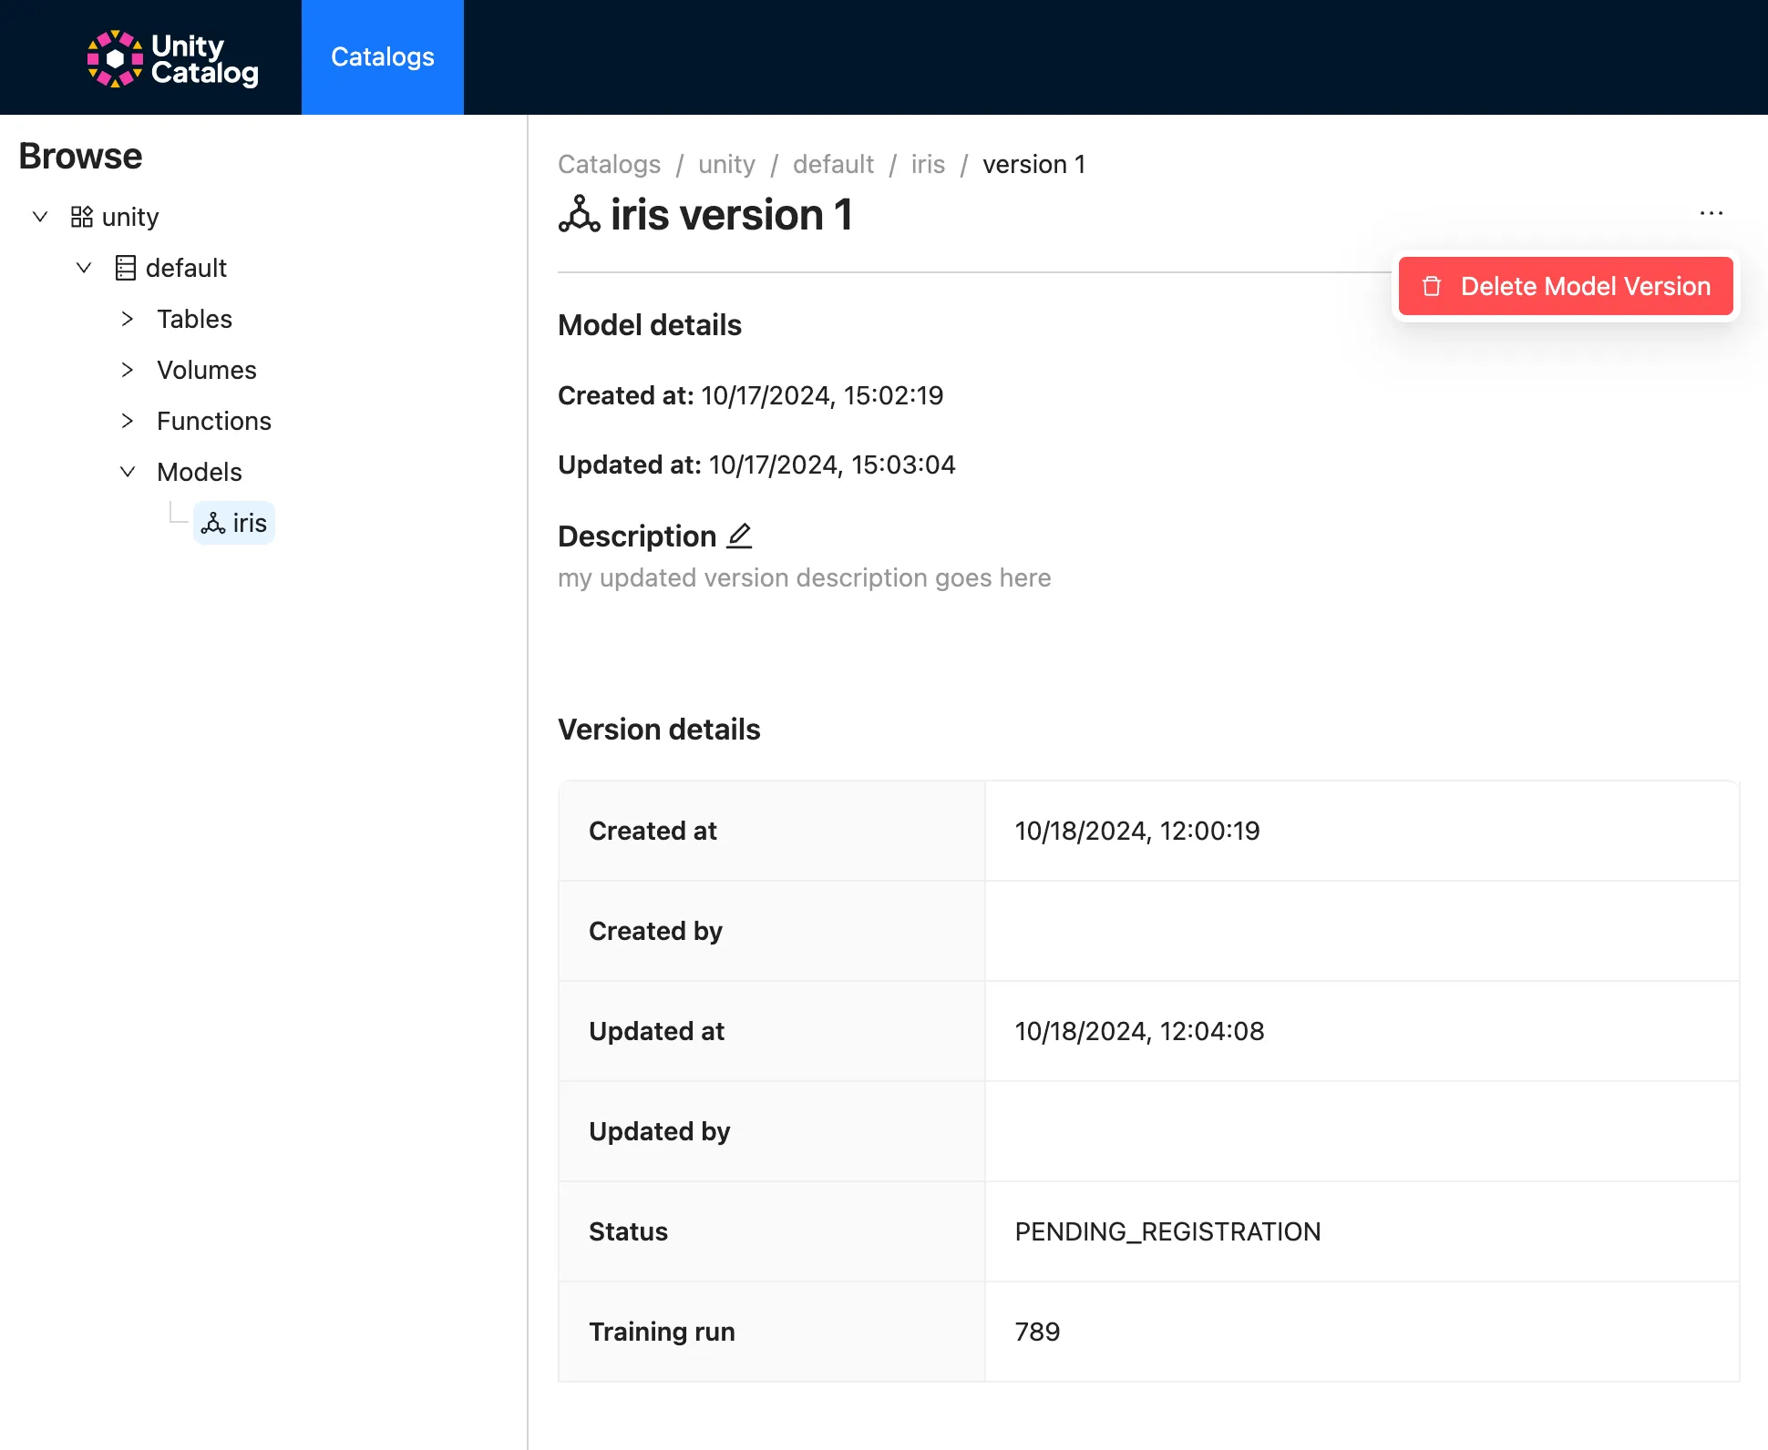Click the unity catalog icon in tree

coord(82,217)
